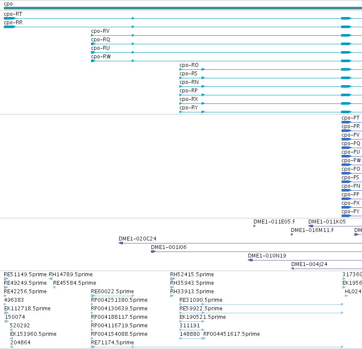Select the RE45584.5prime EST label

pos(74,283)
